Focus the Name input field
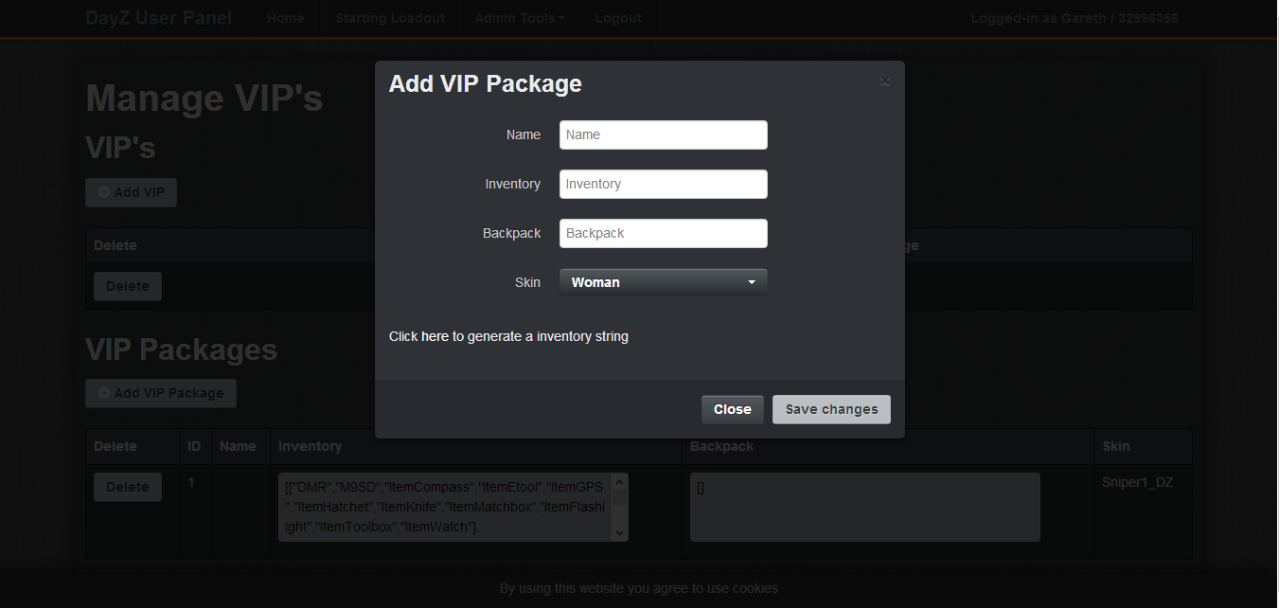This screenshot has width=1279, height=608. [x=664, y=134]
